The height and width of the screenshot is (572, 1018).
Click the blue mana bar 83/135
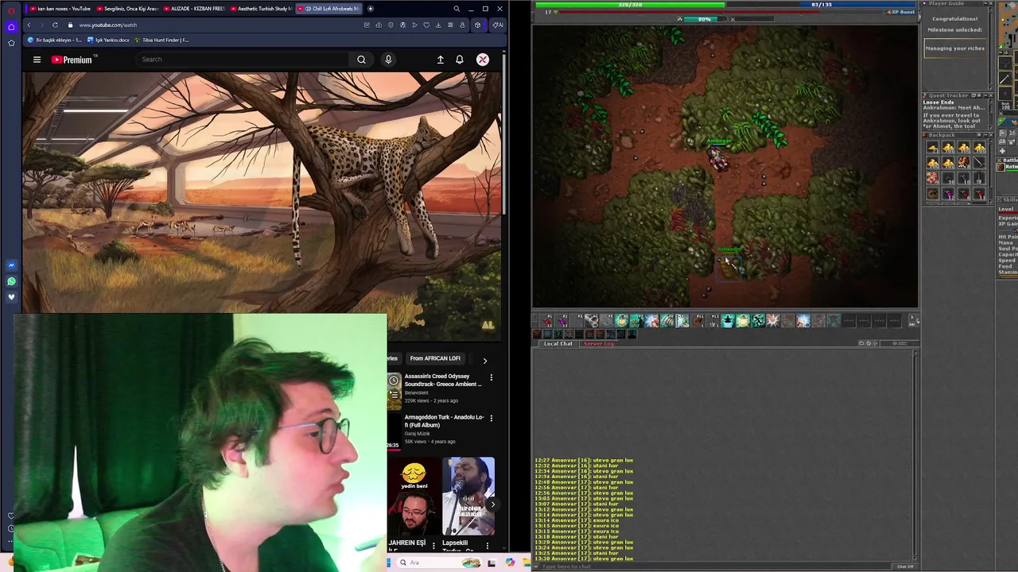[821, 5]
